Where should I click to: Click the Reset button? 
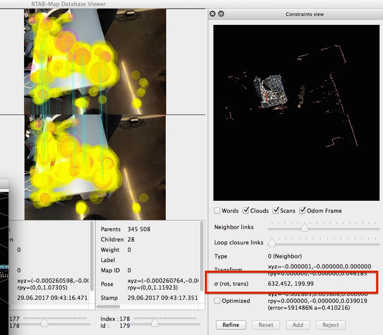point(266,325)
